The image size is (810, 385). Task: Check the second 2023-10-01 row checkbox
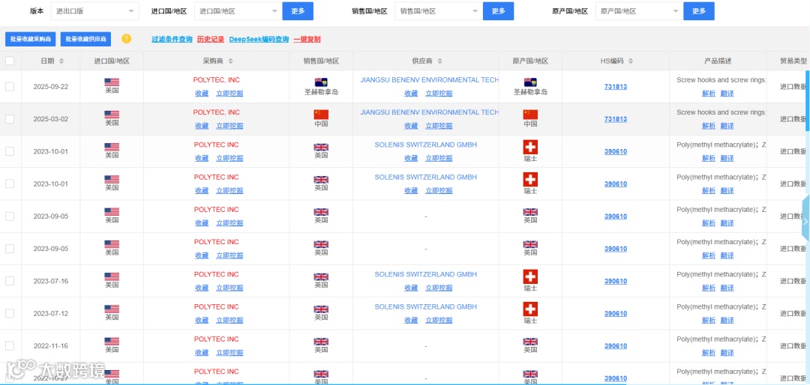click(10, 184)
